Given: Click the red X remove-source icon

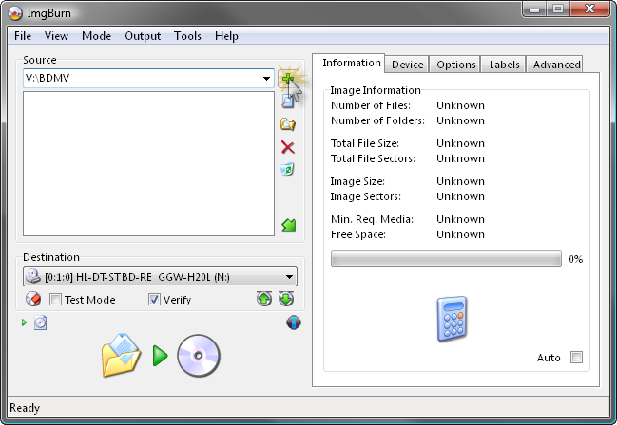Looking at the screenshot, I should tap(288, 147).
